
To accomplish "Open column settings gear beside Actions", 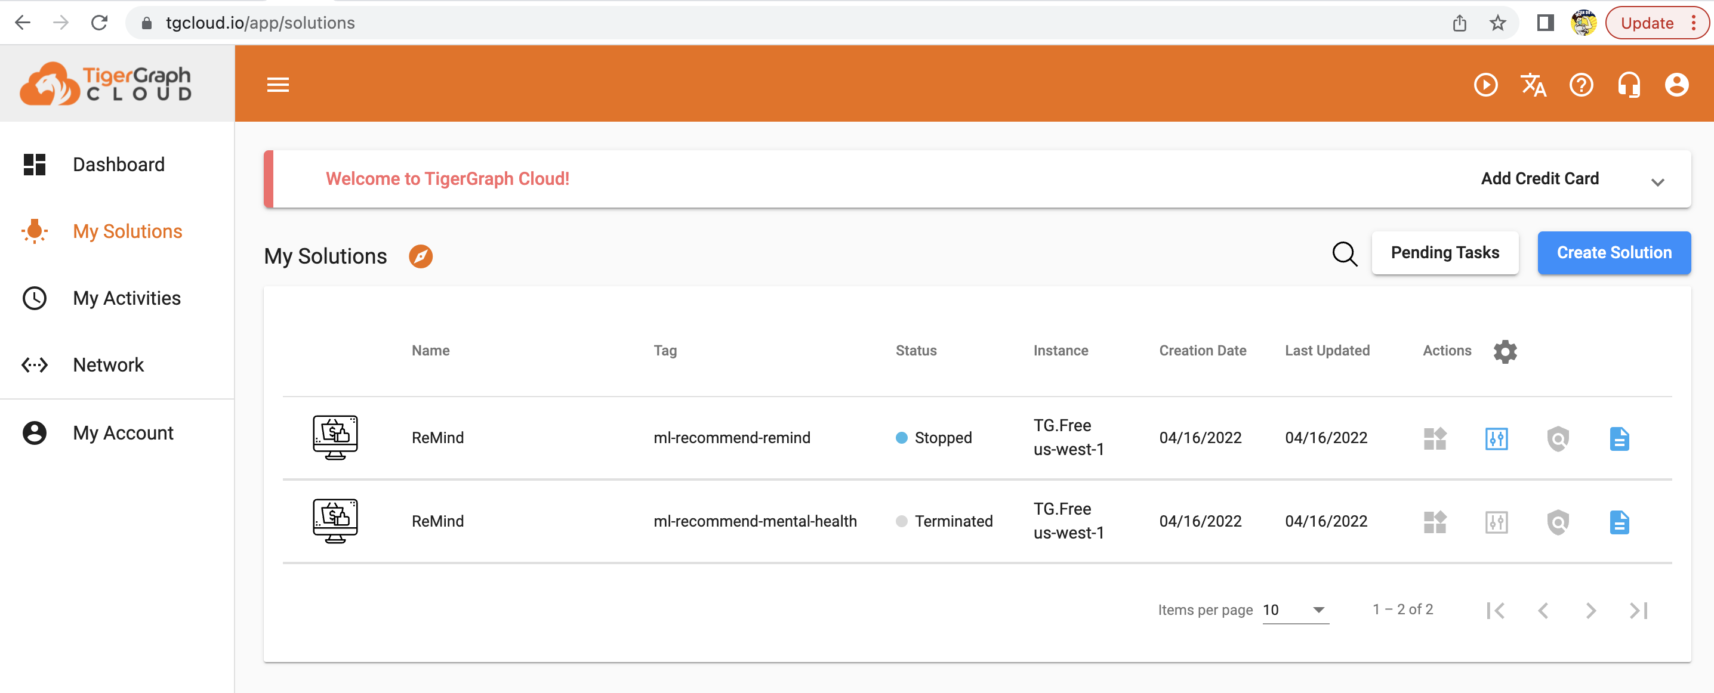I will 1505,351.
